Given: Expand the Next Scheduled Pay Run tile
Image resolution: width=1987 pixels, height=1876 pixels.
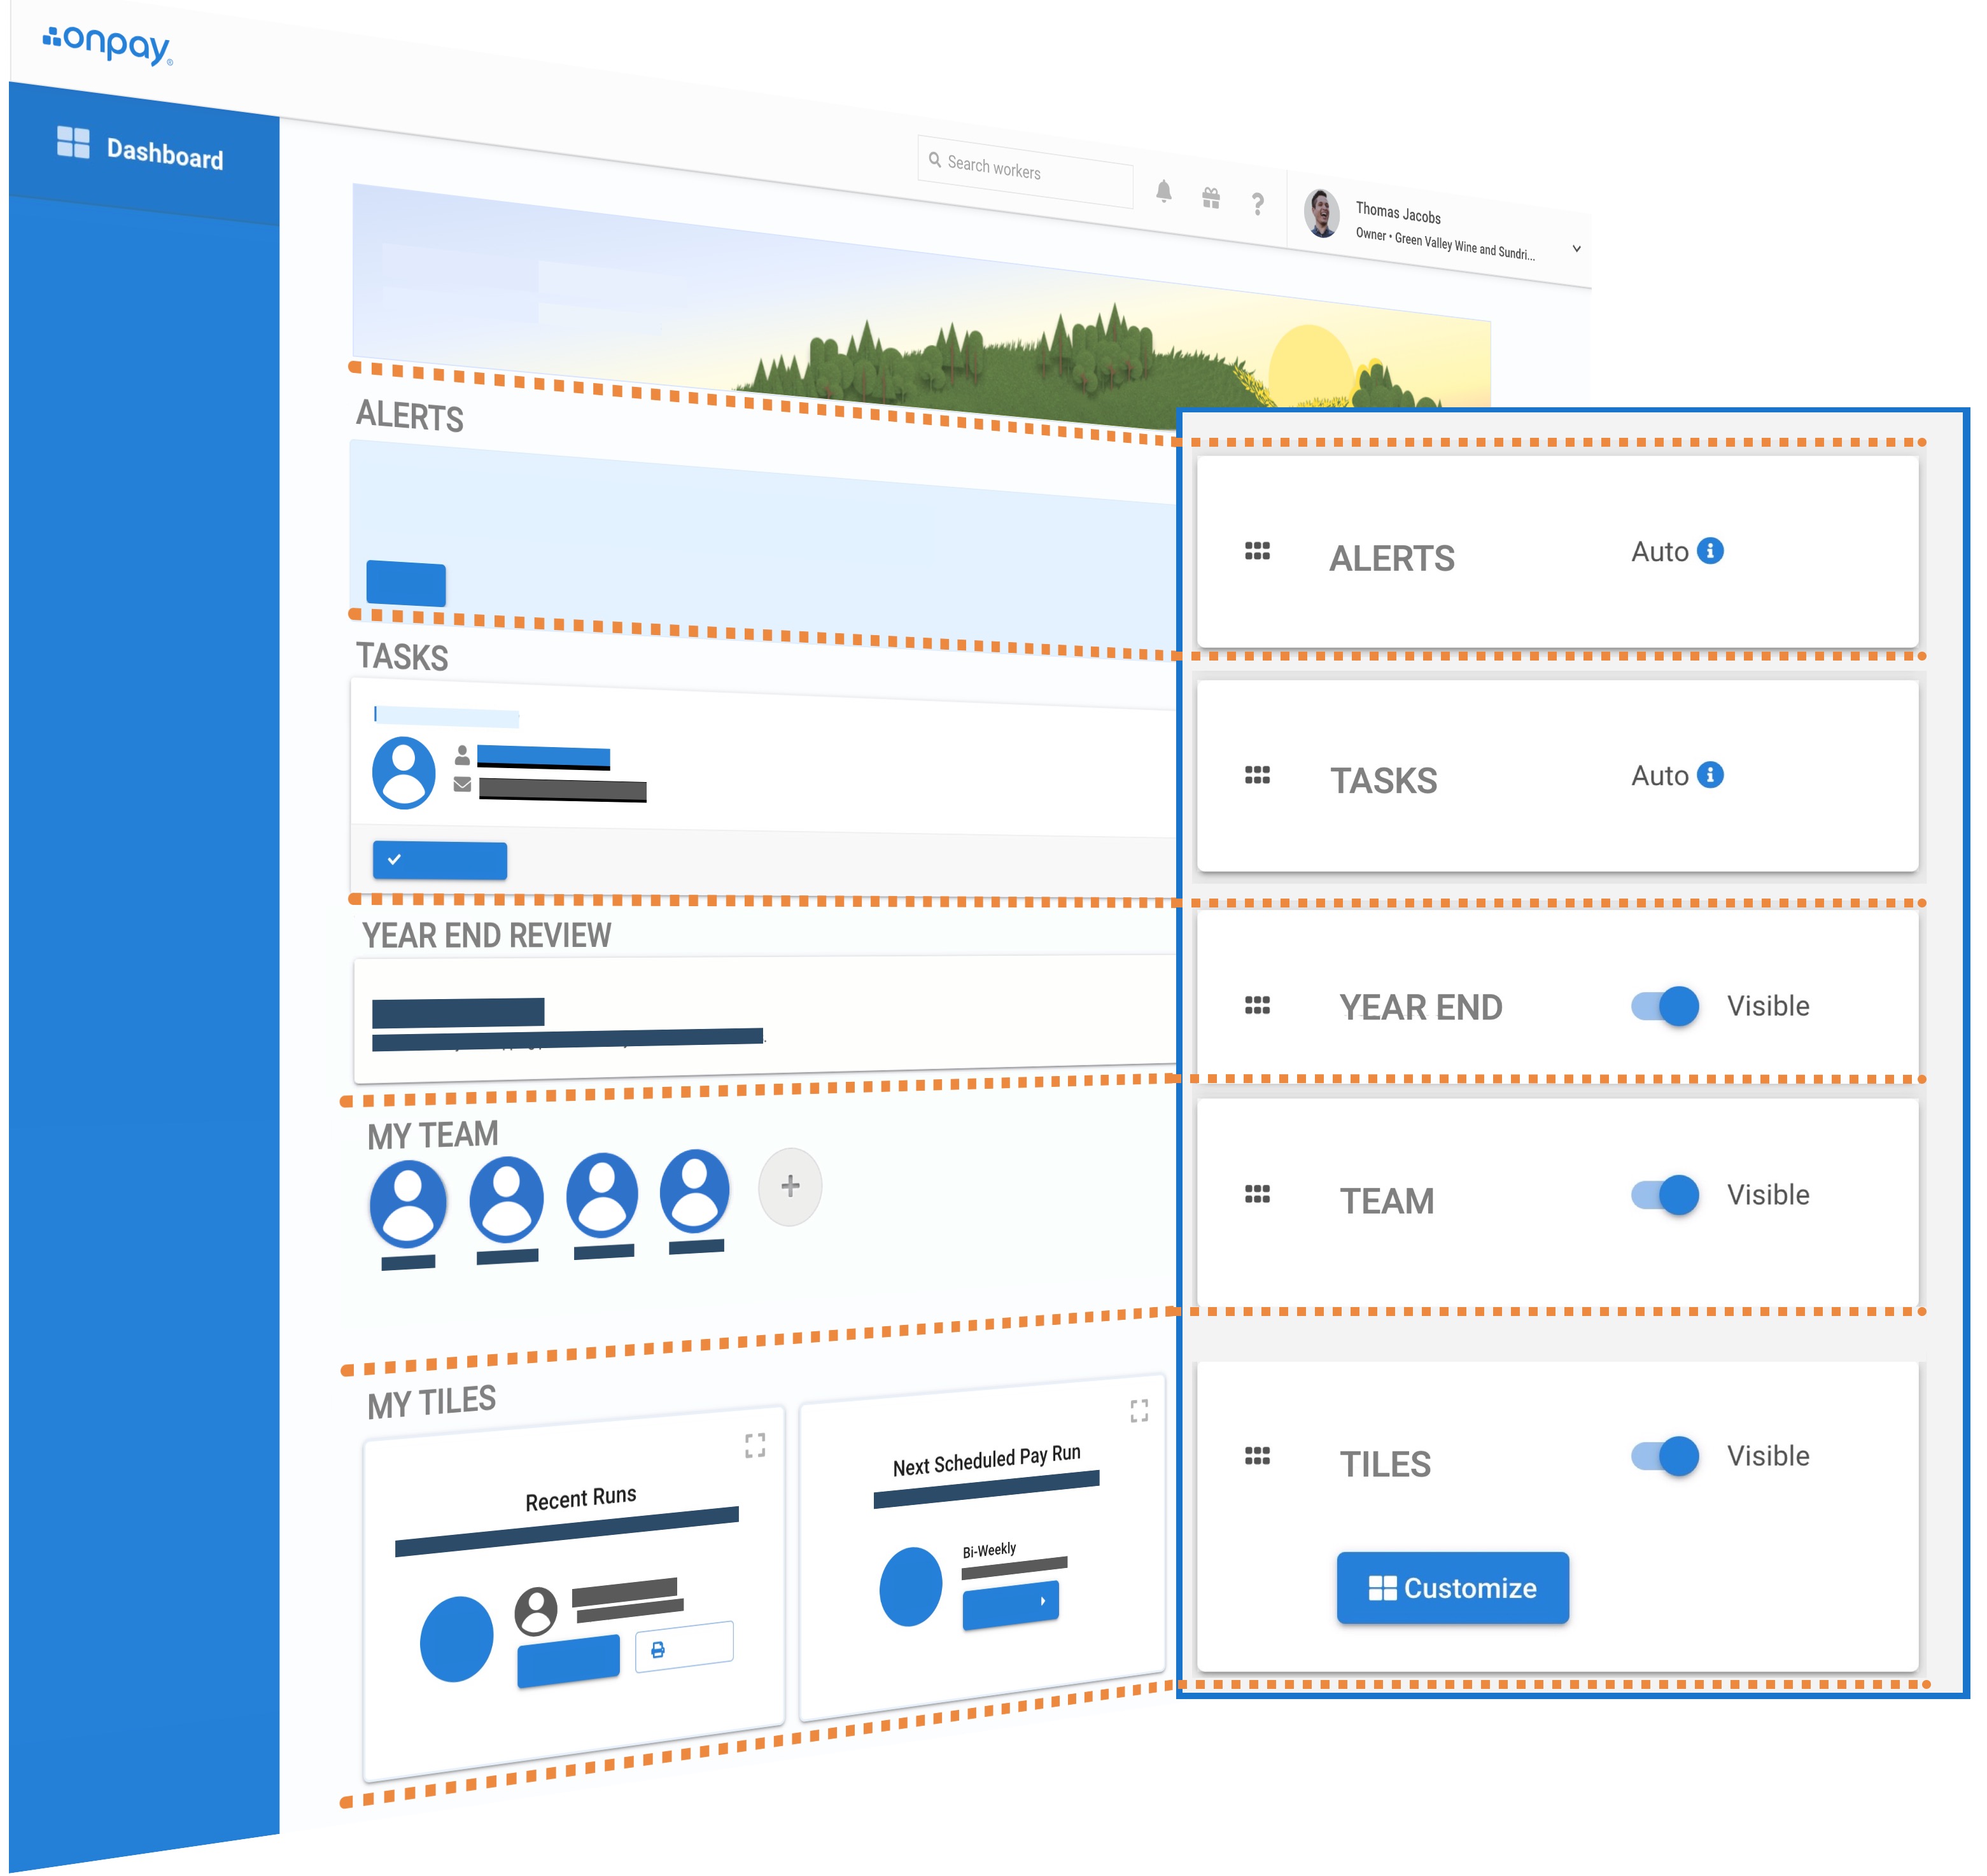Looking at the screenshot, I should pyautogui.click(x=1139, y=1410).
